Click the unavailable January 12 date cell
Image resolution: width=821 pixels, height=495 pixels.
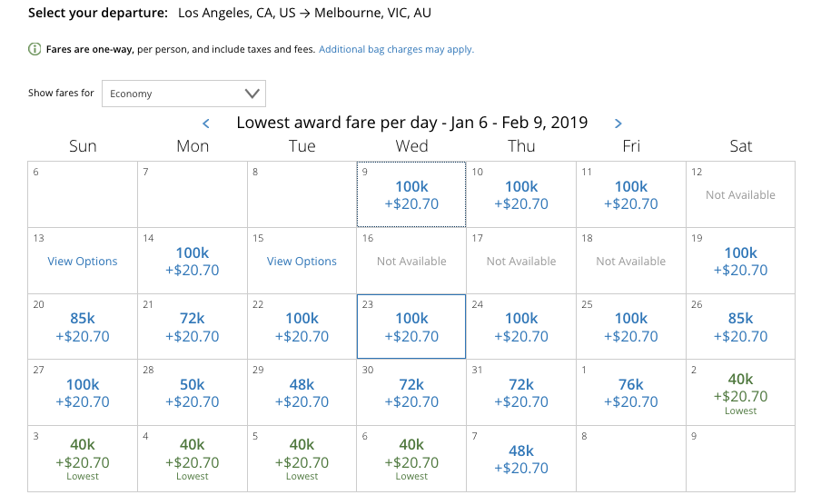coord(740,194)
